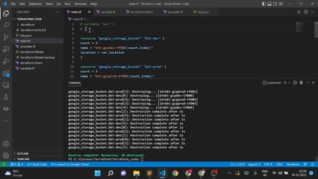Open the Accounts icon

click(6, 144)
